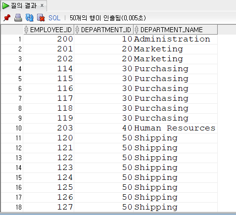This screenshot has width=236, height=215.
Task: Select employee ID 118 cell
Action: click(x=48, y=108)
